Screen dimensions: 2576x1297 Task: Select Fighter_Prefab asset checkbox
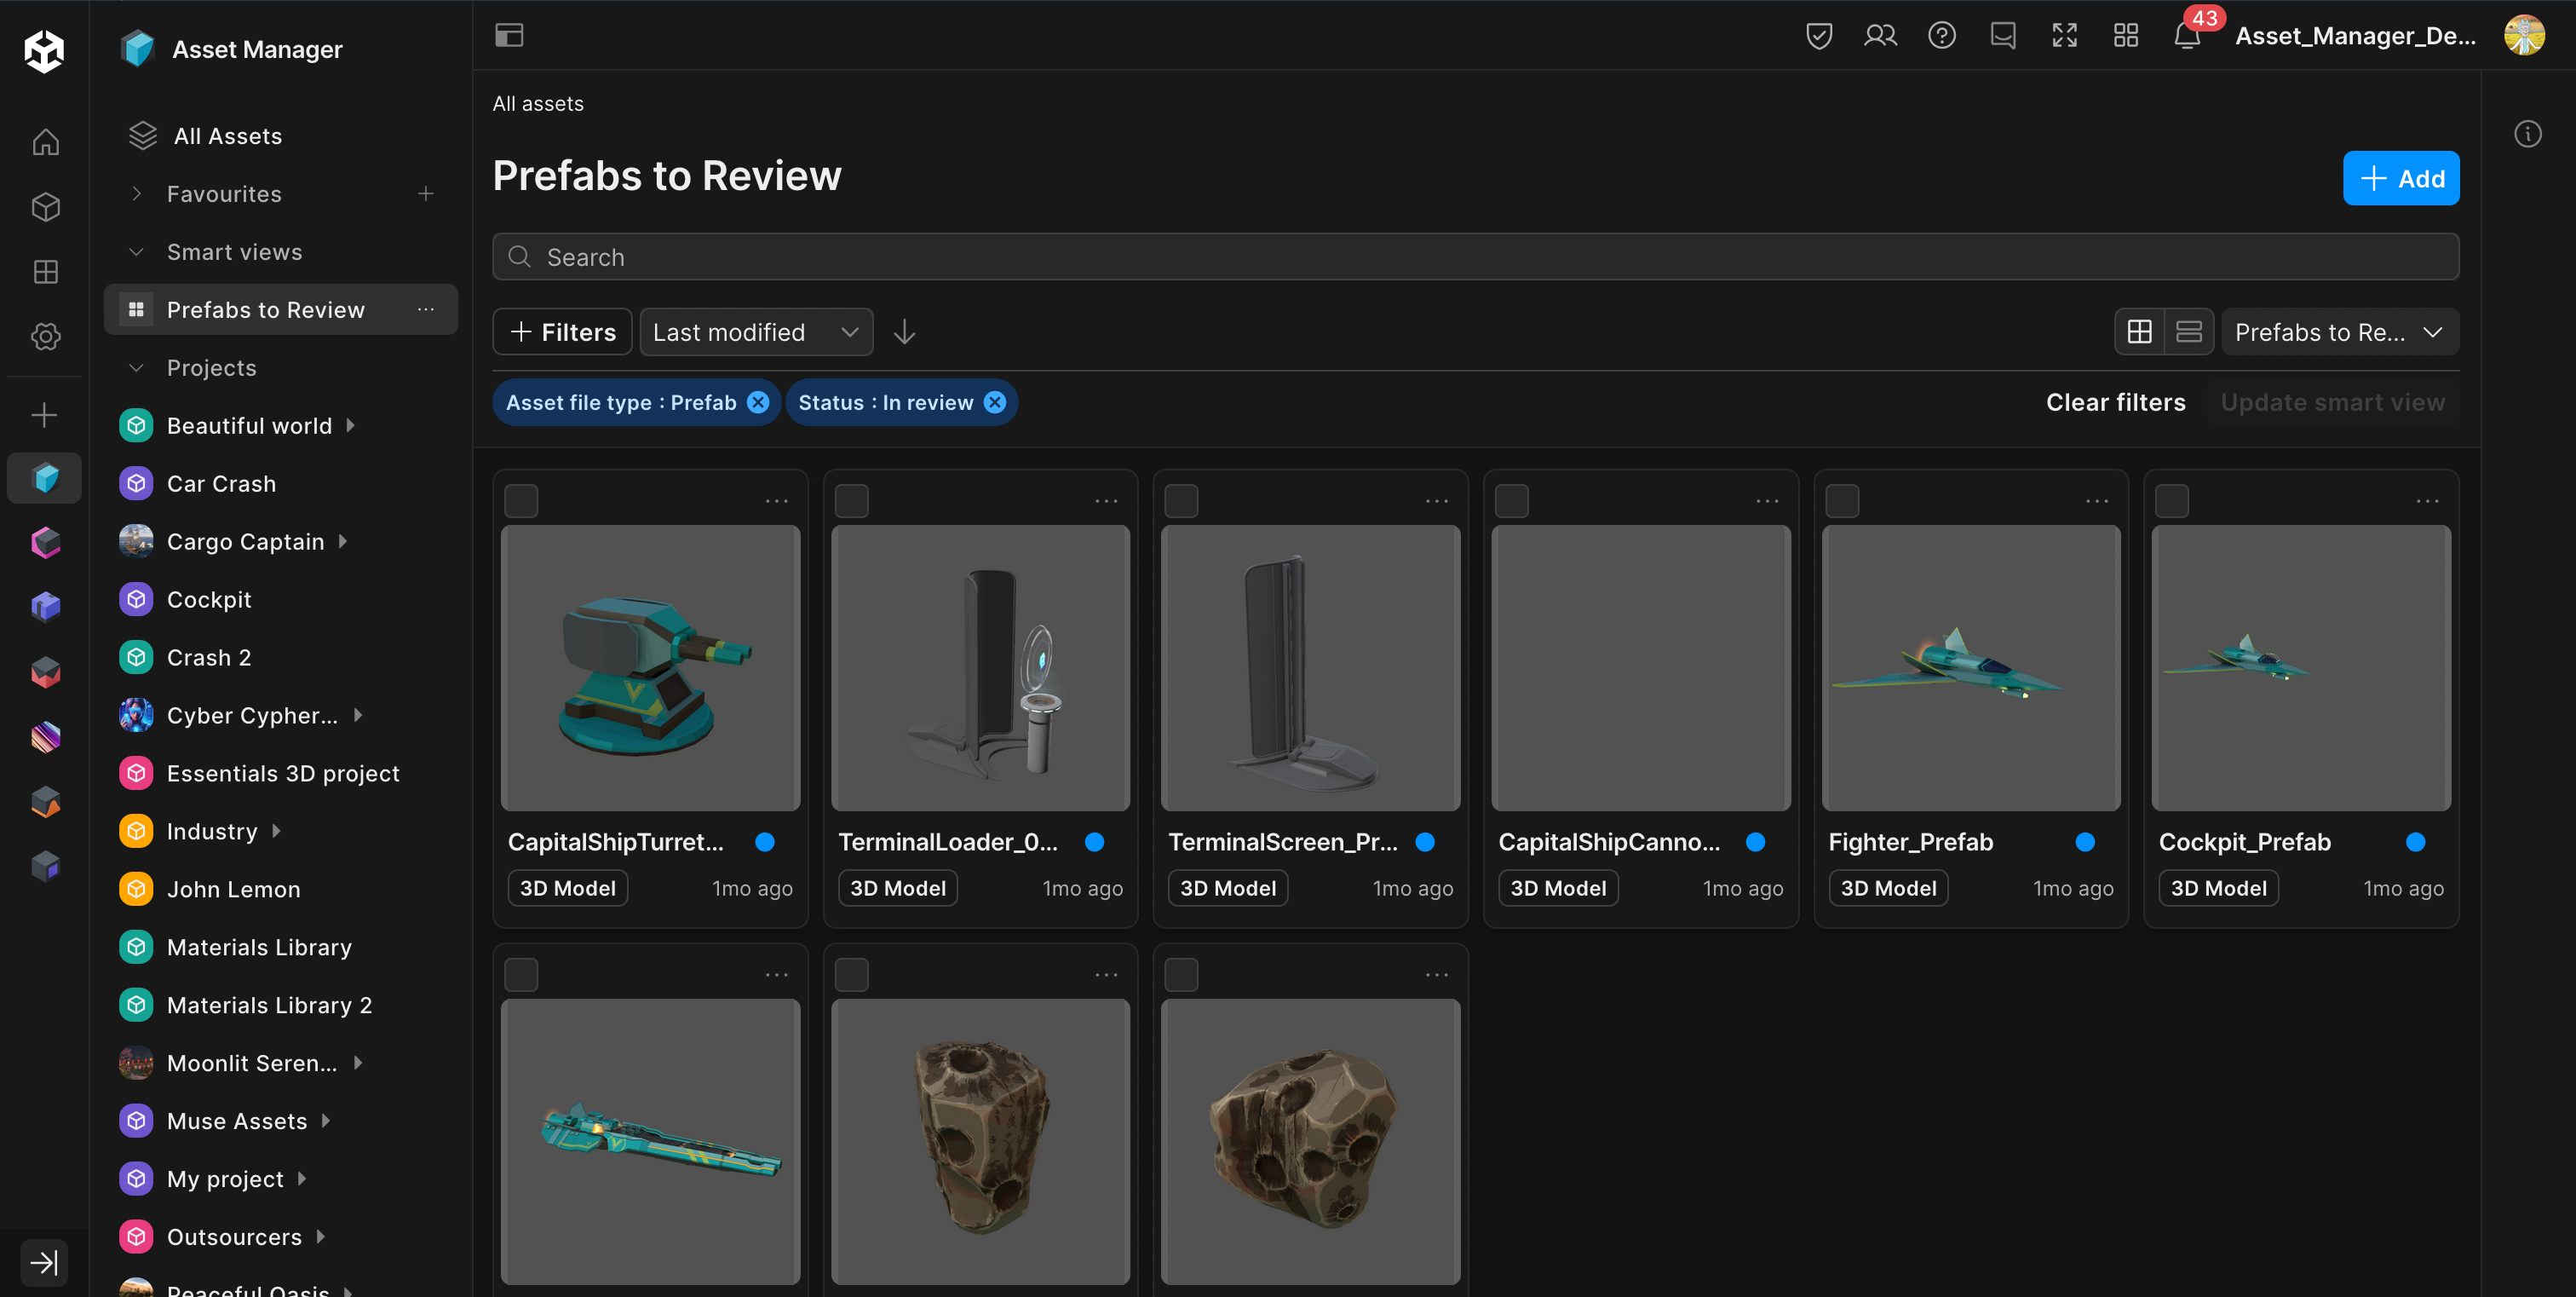pos(1842,501)
